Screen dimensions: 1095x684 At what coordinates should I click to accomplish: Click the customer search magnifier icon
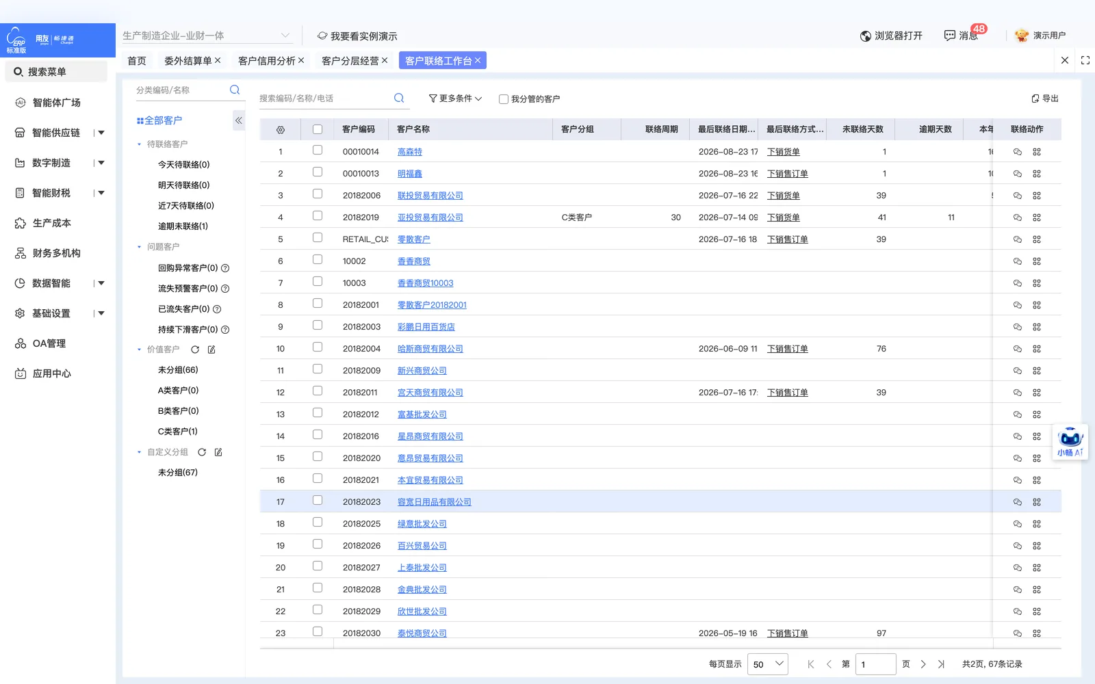point(399,98)
